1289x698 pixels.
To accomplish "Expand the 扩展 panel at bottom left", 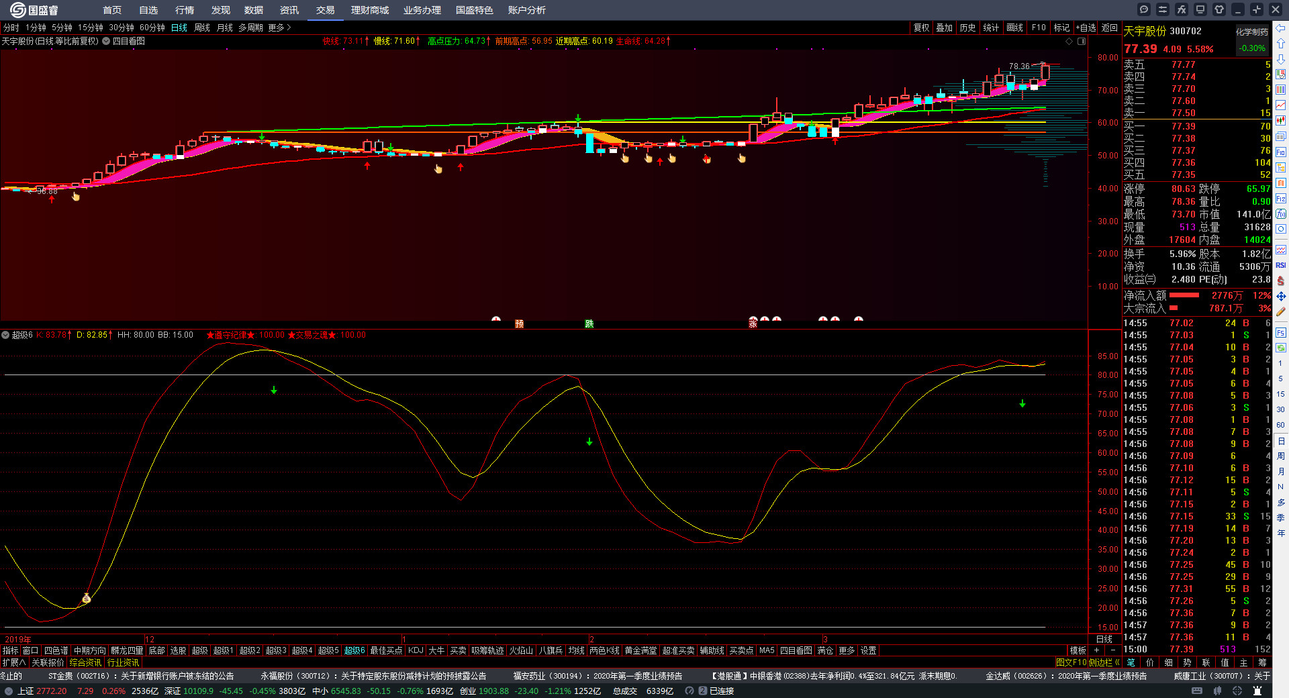I will point(14,662).
